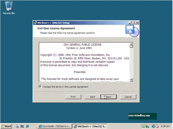
Task: Select NSClient++ (Win32) Setup taskbar button
Action: (90, 126)
